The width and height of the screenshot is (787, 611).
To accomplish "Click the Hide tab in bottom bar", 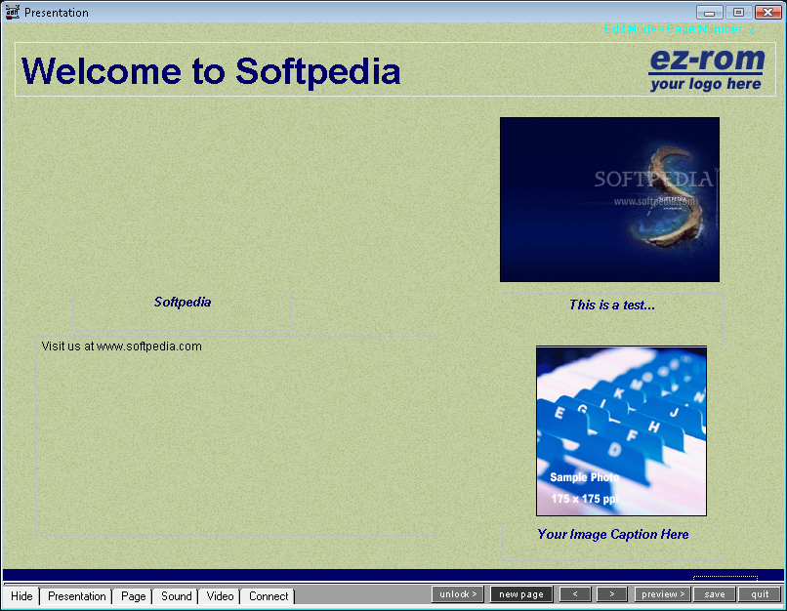I will tap(21, 596).
